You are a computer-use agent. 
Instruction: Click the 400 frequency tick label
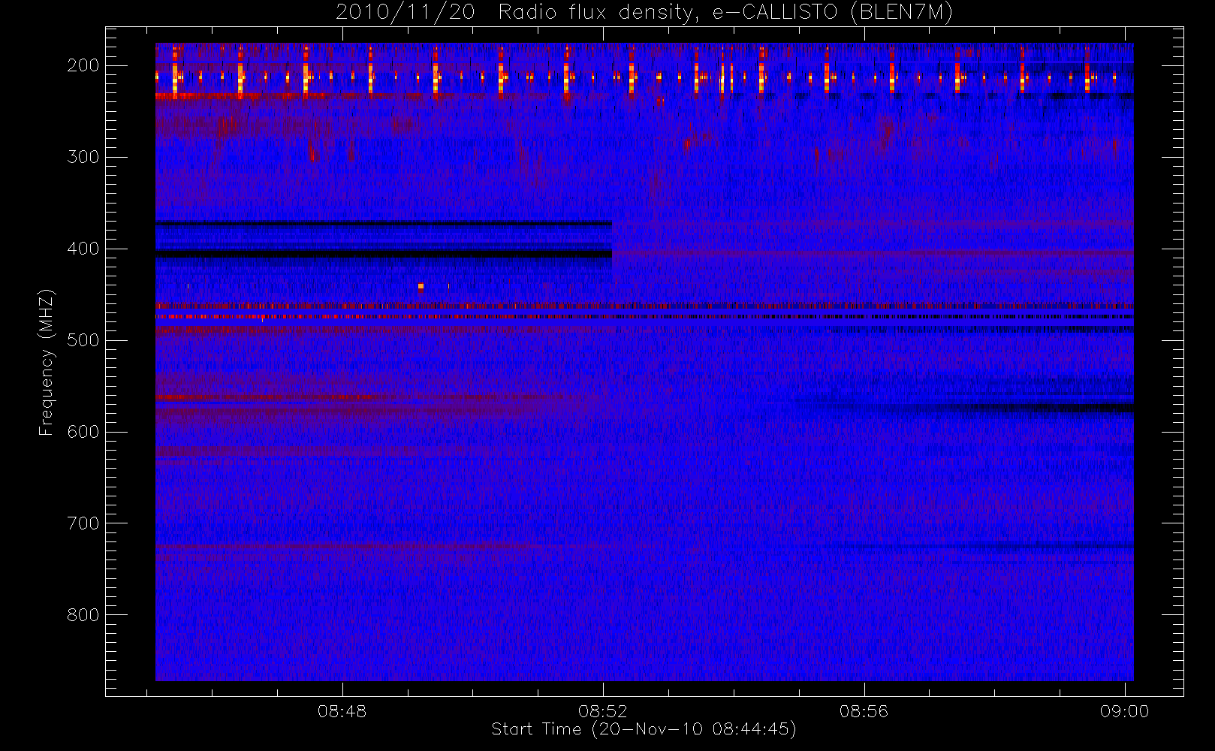pyautogui.click(x=83, y=249)
